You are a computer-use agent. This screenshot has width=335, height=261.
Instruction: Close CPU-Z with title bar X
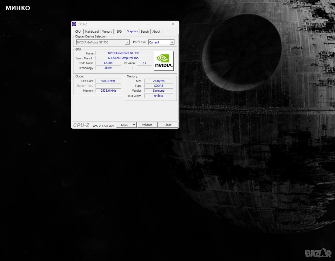[x=173, y=24]
